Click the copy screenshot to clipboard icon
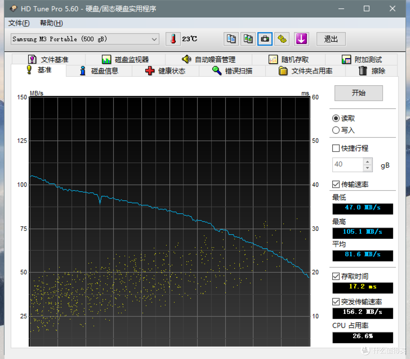The height and width of the screenshot is (359, 410). pyautogui.click(x=248, y=39)
